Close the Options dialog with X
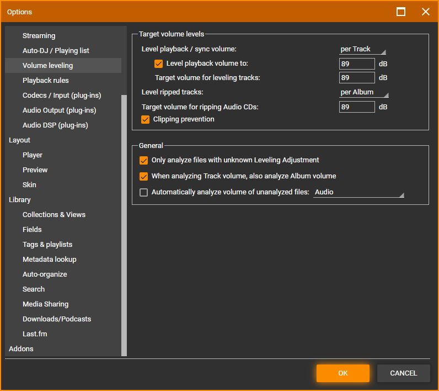This screenshot has height=391, width=439. click(x=425, y=12)
